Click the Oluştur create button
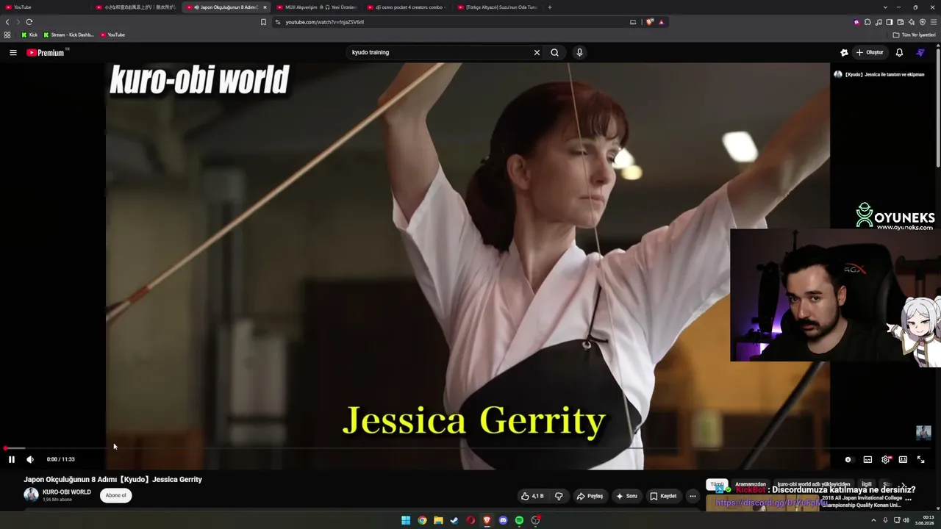Image resolution: width=941 pixels, height=529 pixels. point(870,52)
